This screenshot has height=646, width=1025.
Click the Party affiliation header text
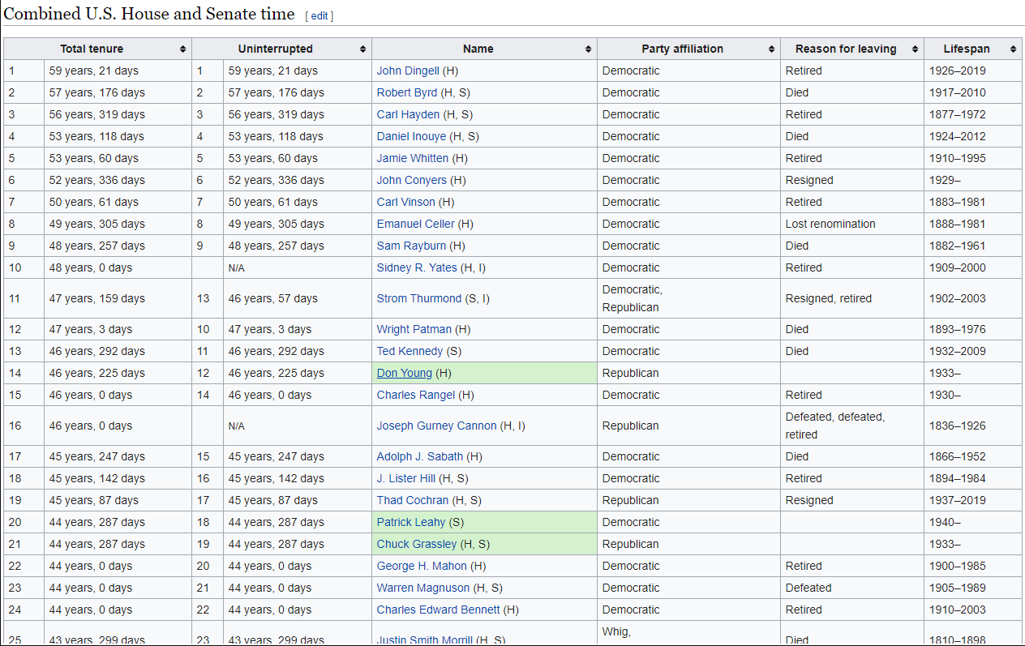pos(682,49)
